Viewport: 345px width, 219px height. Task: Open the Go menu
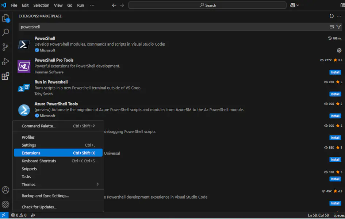click(70, 5)
